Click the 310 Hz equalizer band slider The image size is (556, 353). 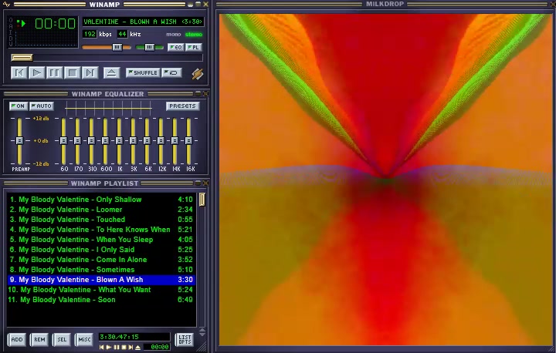[91, 140]
